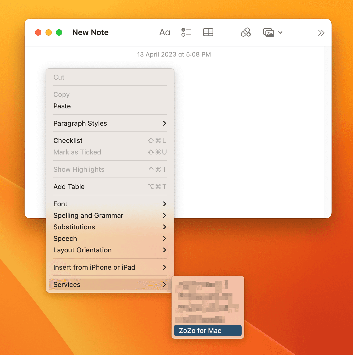Zoom the New Note window with green button

click(59, 32)
